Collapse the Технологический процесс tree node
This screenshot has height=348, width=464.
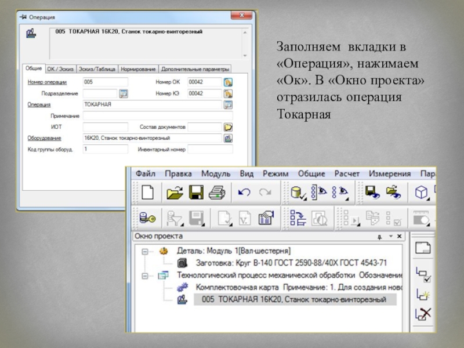(145, 274)
